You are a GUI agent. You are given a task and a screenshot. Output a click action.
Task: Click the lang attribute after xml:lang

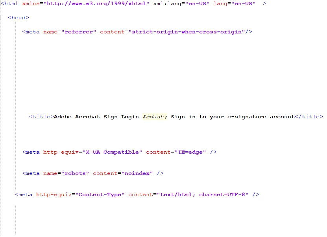click(x=220, y=4)
